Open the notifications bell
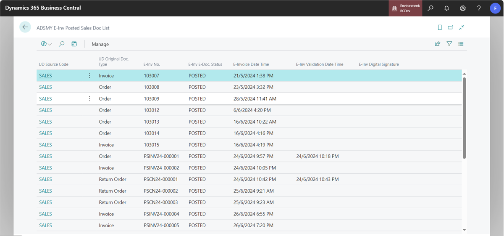This screenshot has width=504, height=236. (x=446, y=8)
